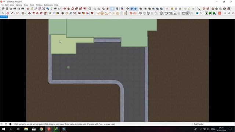Click the Rot | Scale measurements input box
The width and height of the screenshot is (235, 132).
pyautogui.click(x=219, y=124)
